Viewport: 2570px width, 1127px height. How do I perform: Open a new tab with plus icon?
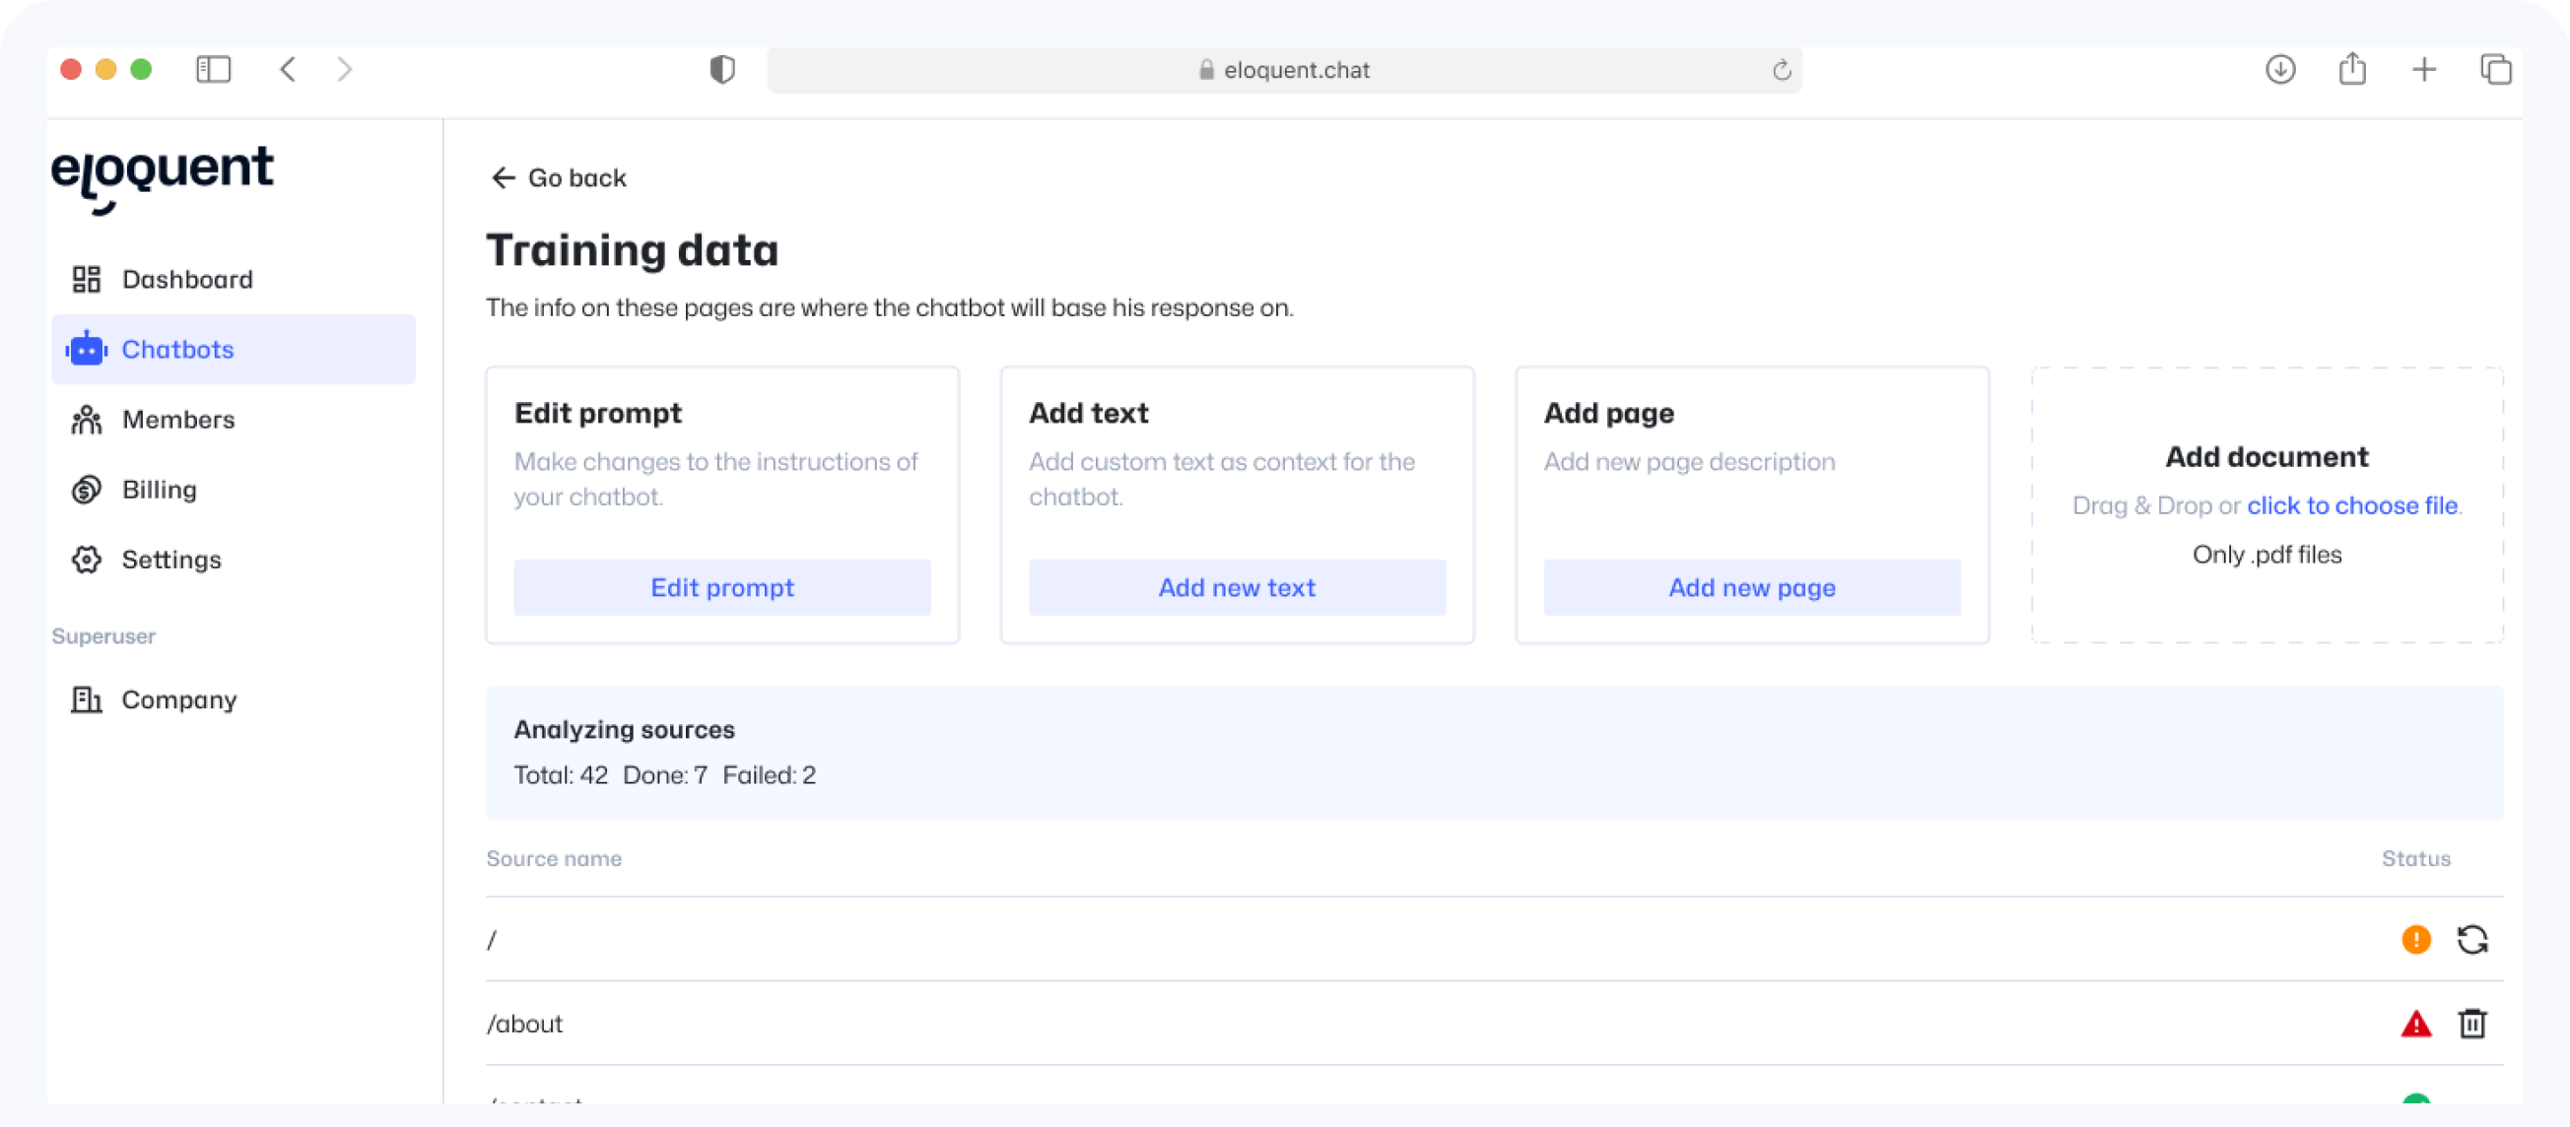[x=2424, y=70]
